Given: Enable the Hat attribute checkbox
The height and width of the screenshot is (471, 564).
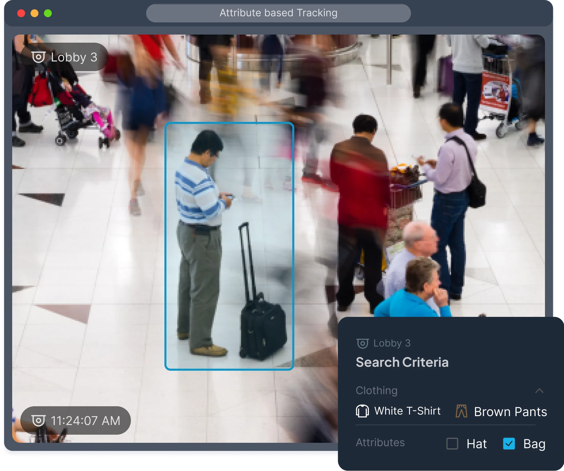Looking at the screenshot, I should tap(452, 444).
